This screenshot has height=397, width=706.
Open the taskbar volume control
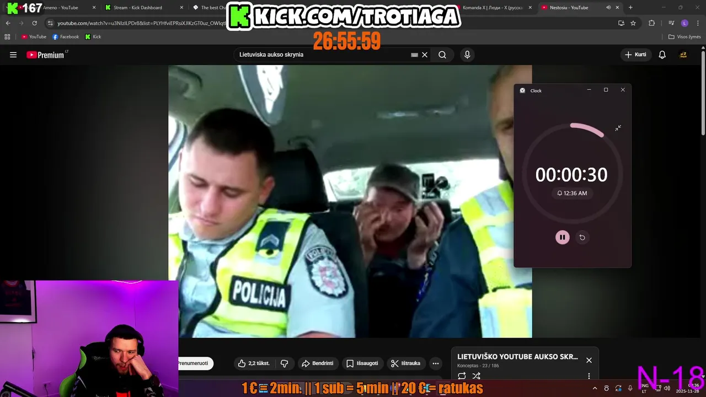tap(667, 388)
